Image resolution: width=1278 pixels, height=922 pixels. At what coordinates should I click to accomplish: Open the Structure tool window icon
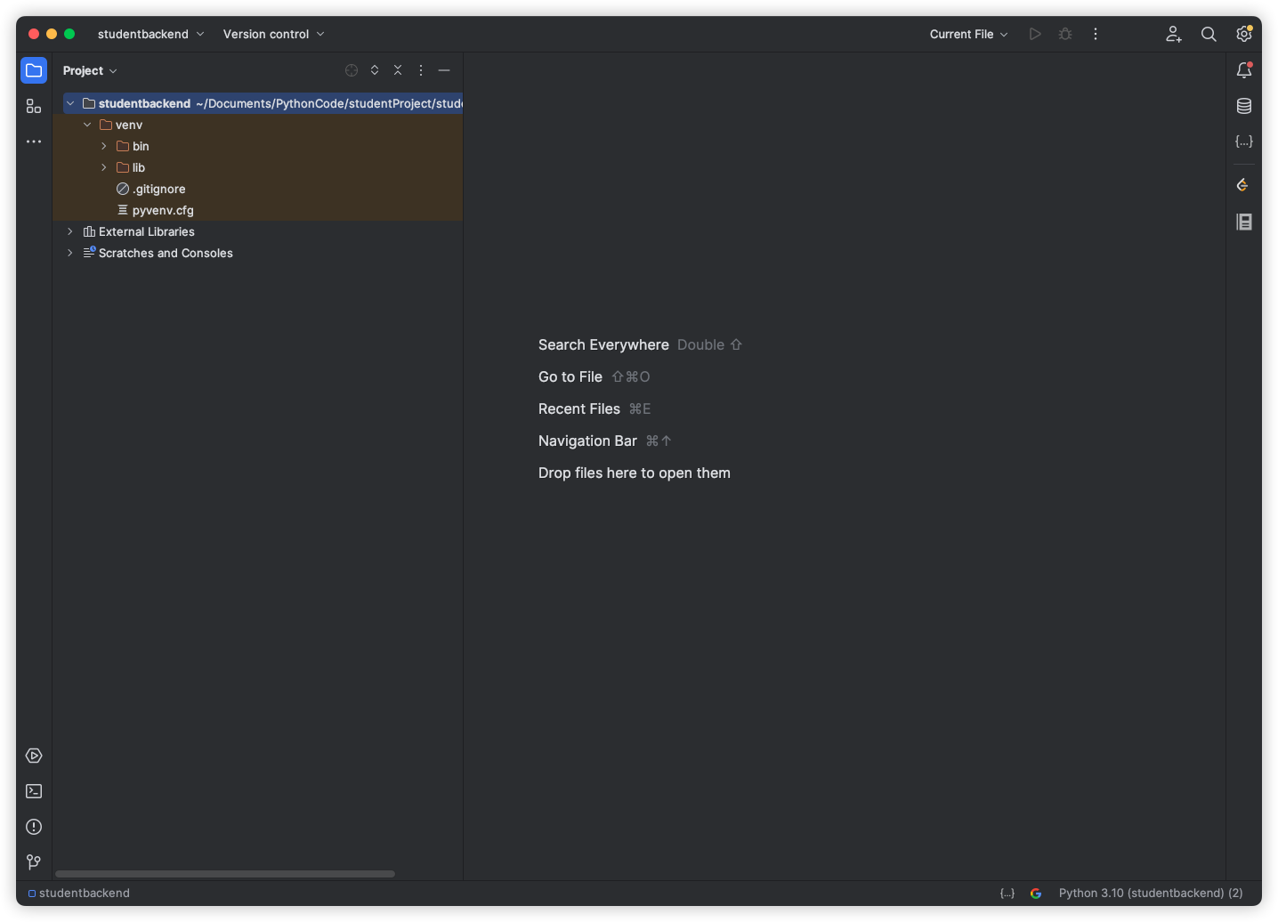click(x=34, y=107)
